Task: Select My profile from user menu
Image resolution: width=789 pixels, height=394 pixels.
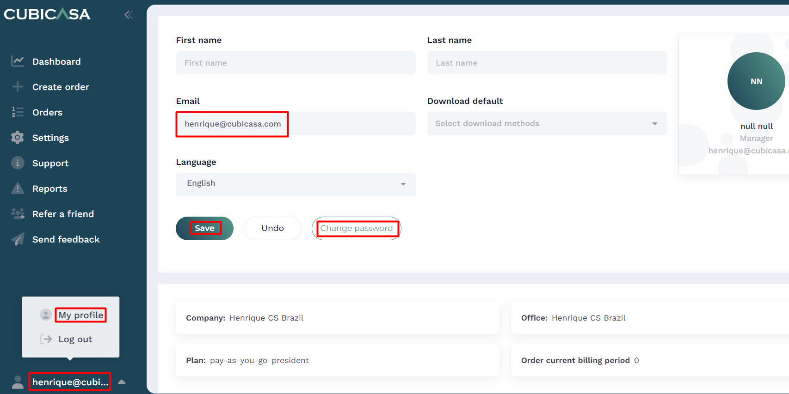Action: tap(80, 315)
